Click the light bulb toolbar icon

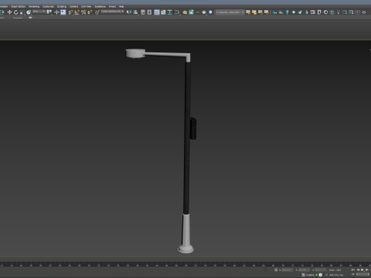tap(339, 12)
